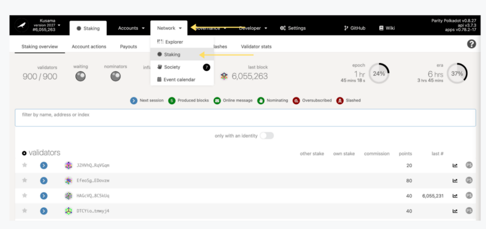This screenshot has height=229, width=486.
Task: Expand the Accounts dropdown menu
Action: point(131,28)
